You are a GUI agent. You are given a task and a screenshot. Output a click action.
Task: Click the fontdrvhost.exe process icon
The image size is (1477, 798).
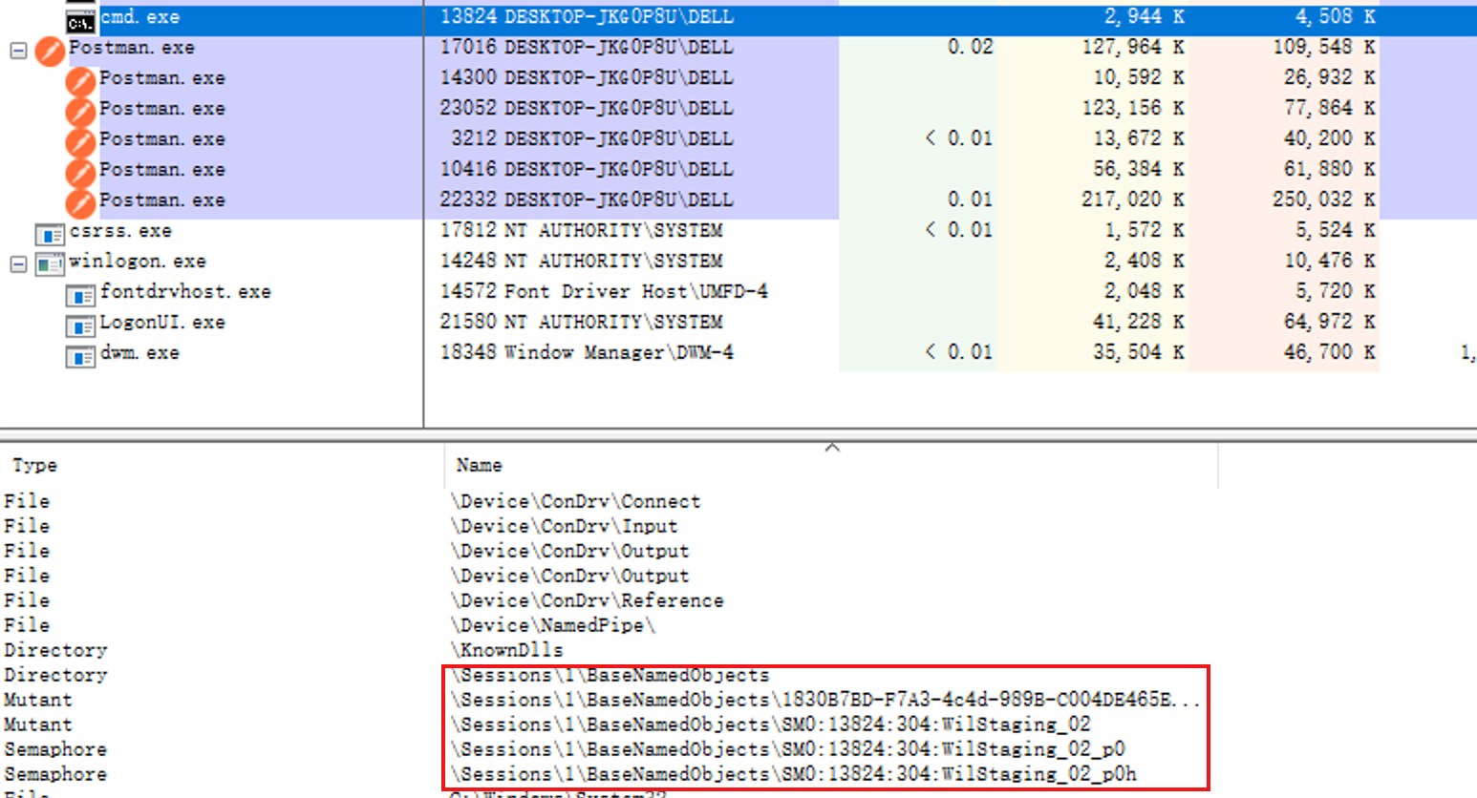click(x=80, y=295)
